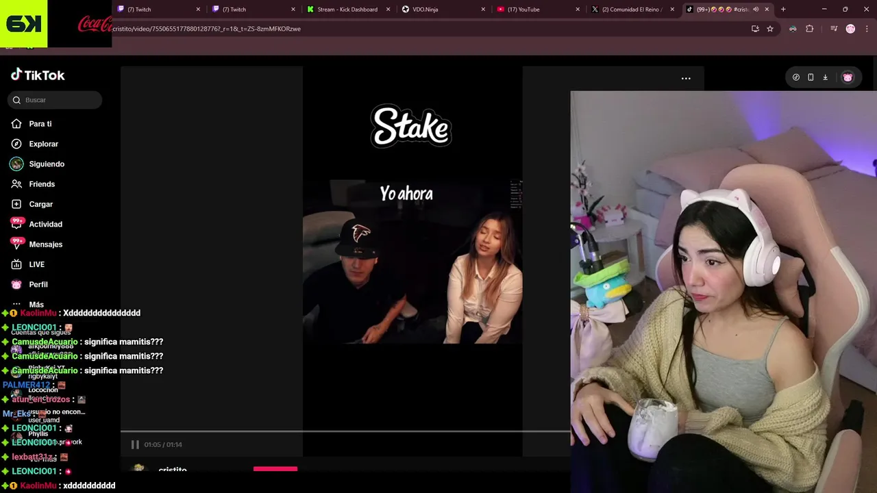Click the avatar icon beside Siguiendo

coord(16,164)
